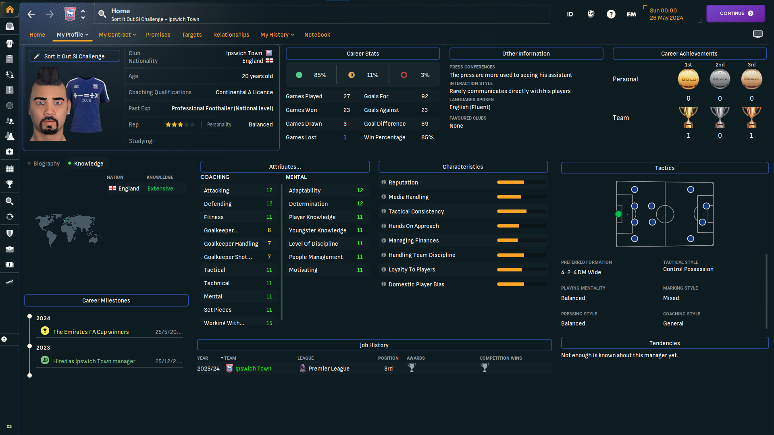Click the Tactical Consistency characteristic bar
Image resolution: width=774 pixels, height=435 pixels.
(x=522, y=211)
